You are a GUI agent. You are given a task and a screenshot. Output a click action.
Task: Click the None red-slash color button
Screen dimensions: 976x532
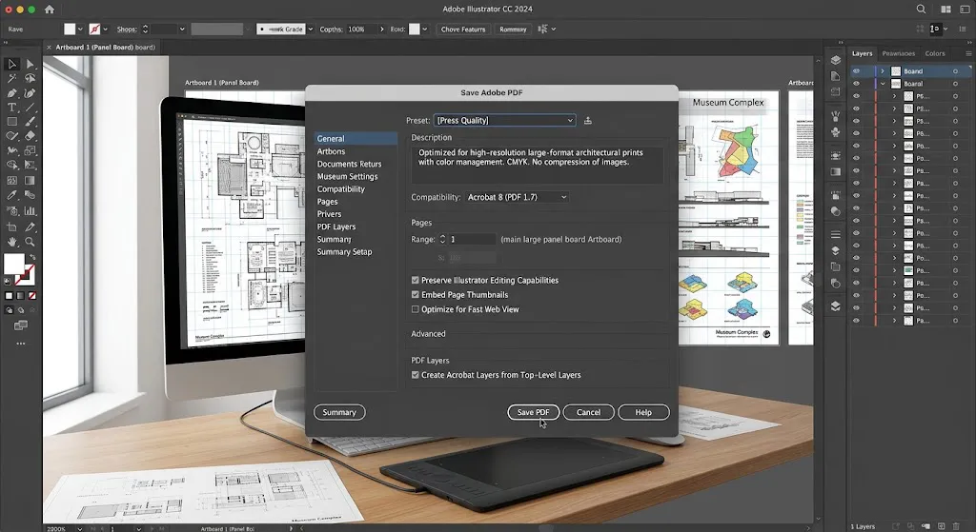(x=32, y=296)
